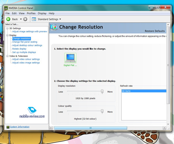Click the Display resolution slider handle
Viewport: 174px width, 144px height.
point(102,91)
